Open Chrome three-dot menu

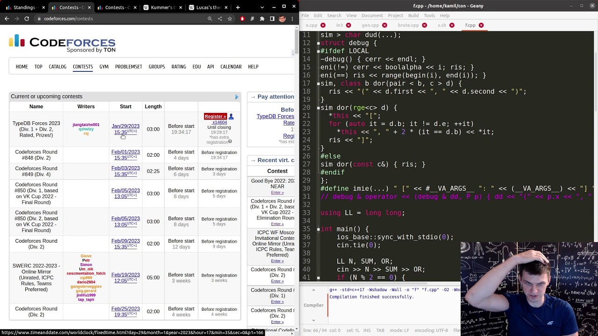(x=292, y=19)
